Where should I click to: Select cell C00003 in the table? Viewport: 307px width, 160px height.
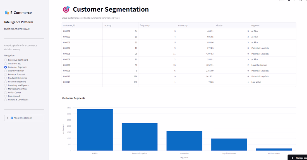(82, 42)
